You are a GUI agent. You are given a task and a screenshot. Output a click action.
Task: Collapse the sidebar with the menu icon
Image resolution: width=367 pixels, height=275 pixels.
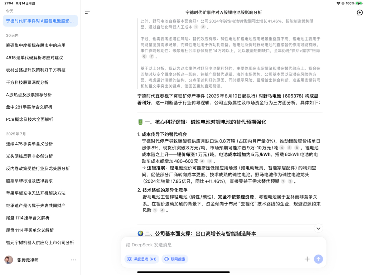click(x=87, y=13)
